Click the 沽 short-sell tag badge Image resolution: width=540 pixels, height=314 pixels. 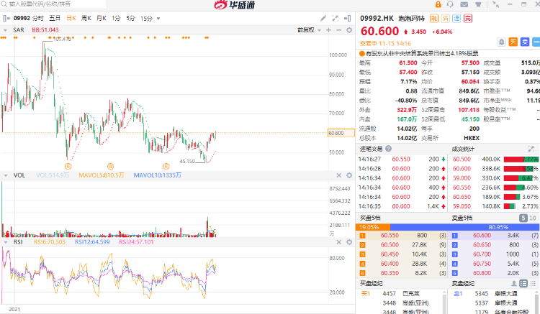pyautogui.click(x=446, y=18)
